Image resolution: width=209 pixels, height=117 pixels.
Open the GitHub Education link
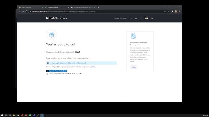coord(120,18)
